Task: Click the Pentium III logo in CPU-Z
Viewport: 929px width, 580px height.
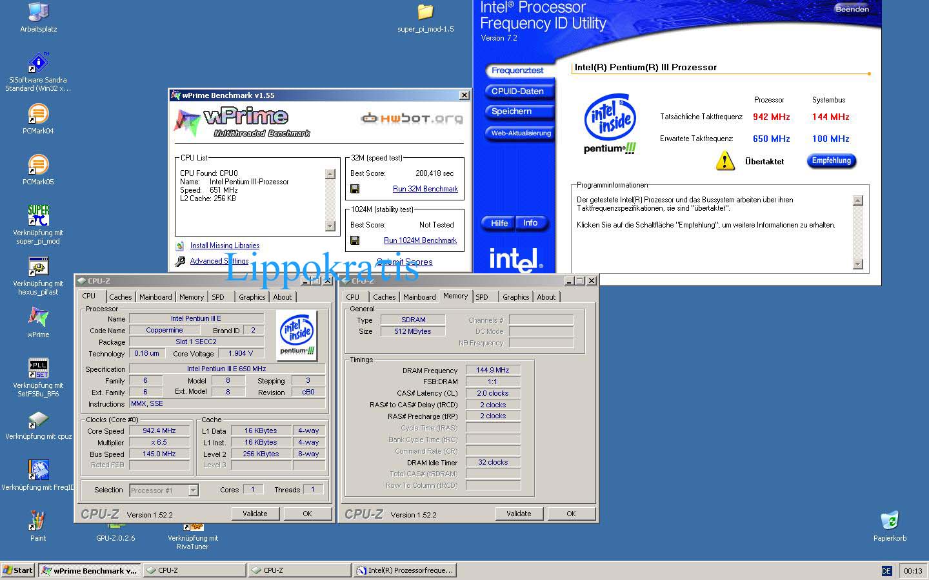Action: 297,335
